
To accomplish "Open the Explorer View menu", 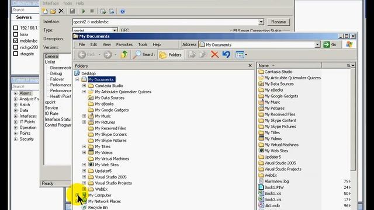I will (x=106, y=44).
